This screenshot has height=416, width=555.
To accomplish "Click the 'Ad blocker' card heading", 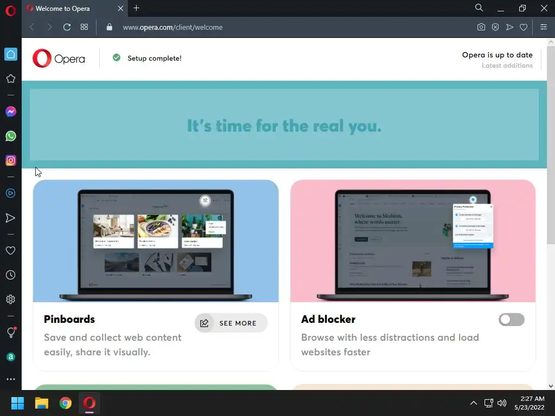I will 328,319.
